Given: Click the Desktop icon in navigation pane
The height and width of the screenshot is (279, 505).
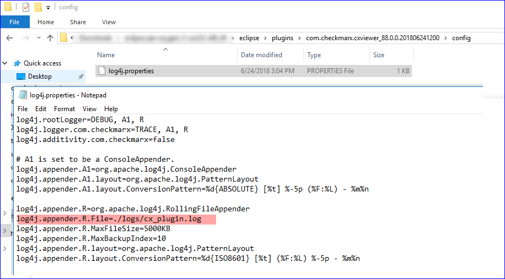Looking at the screenshot, I should point(21,76).
